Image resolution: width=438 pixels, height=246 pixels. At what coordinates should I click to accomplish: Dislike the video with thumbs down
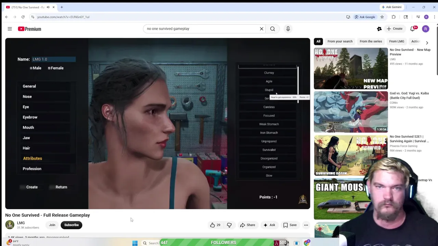[229, 225]
